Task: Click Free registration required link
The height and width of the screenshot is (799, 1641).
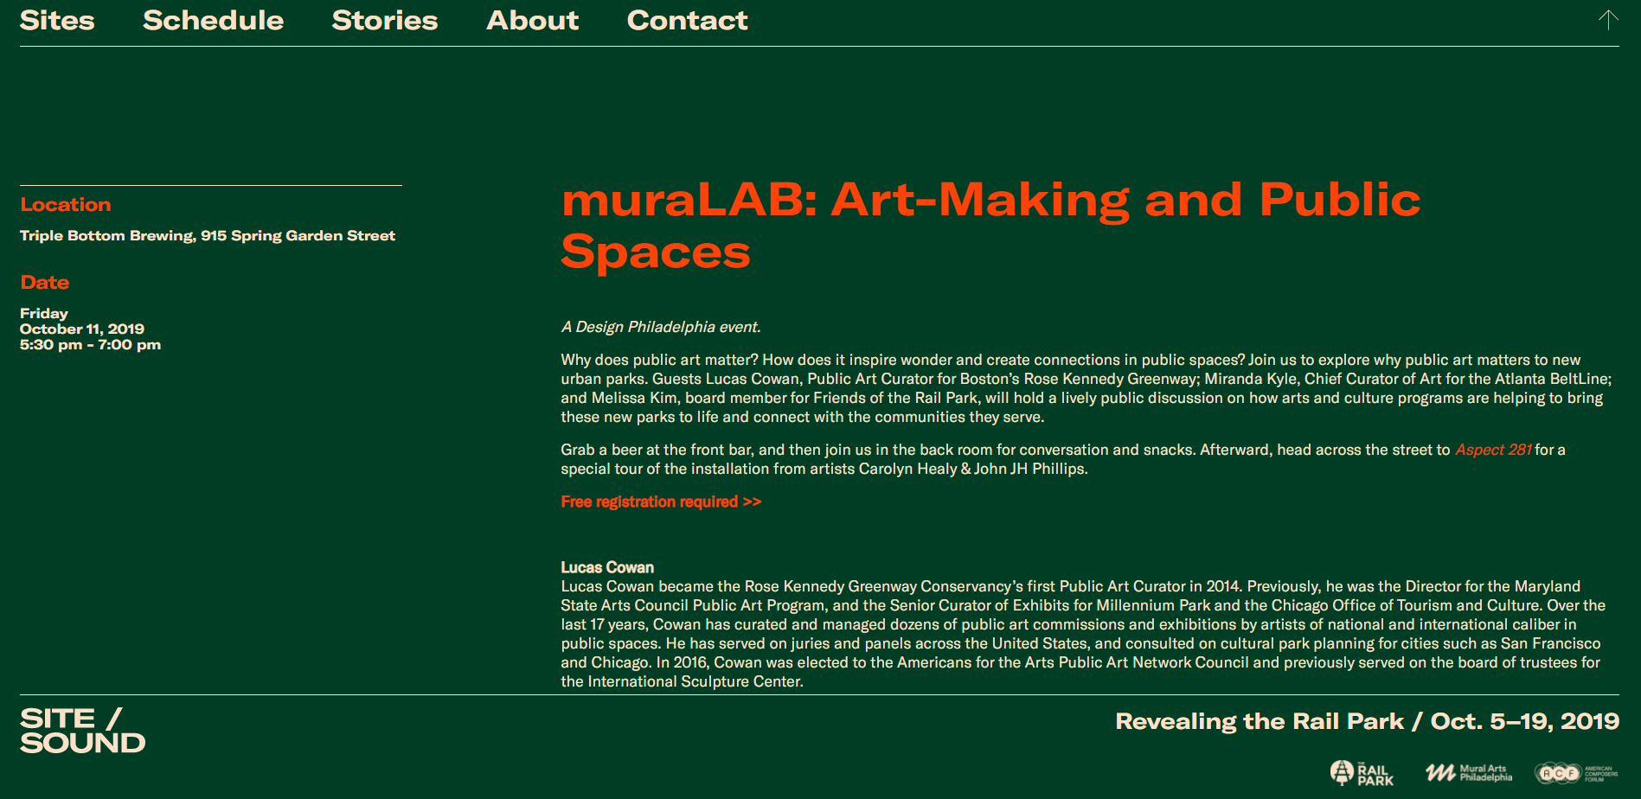Action: [x=661, y=502]
